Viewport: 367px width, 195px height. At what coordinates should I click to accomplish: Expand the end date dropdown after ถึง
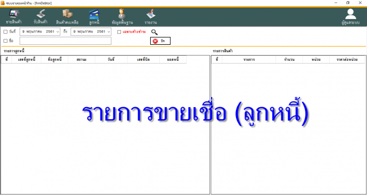[109, 32]
